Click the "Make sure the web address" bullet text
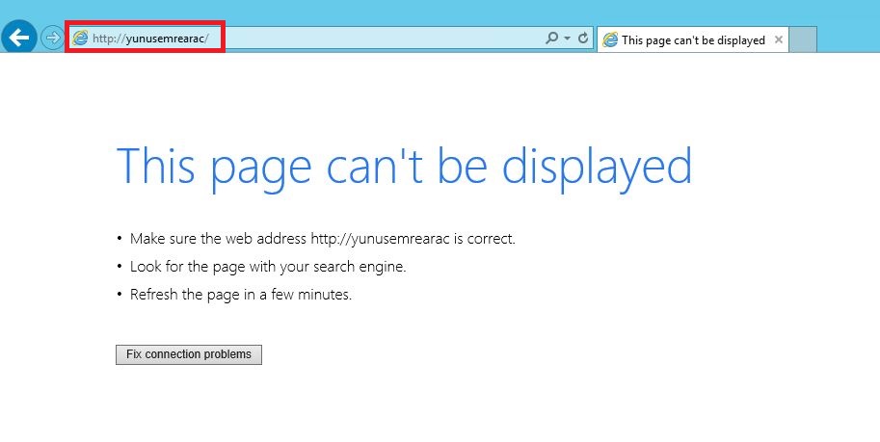The image size is (880, 442). (218, 239)
